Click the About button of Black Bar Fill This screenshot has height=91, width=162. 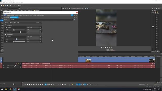(38, 23)
